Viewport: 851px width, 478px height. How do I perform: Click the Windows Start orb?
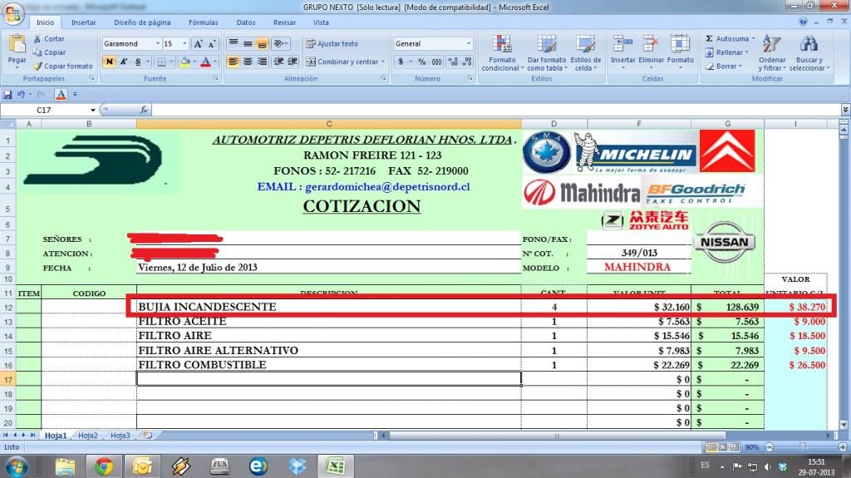pyautogui.click(x=15, y=466)
